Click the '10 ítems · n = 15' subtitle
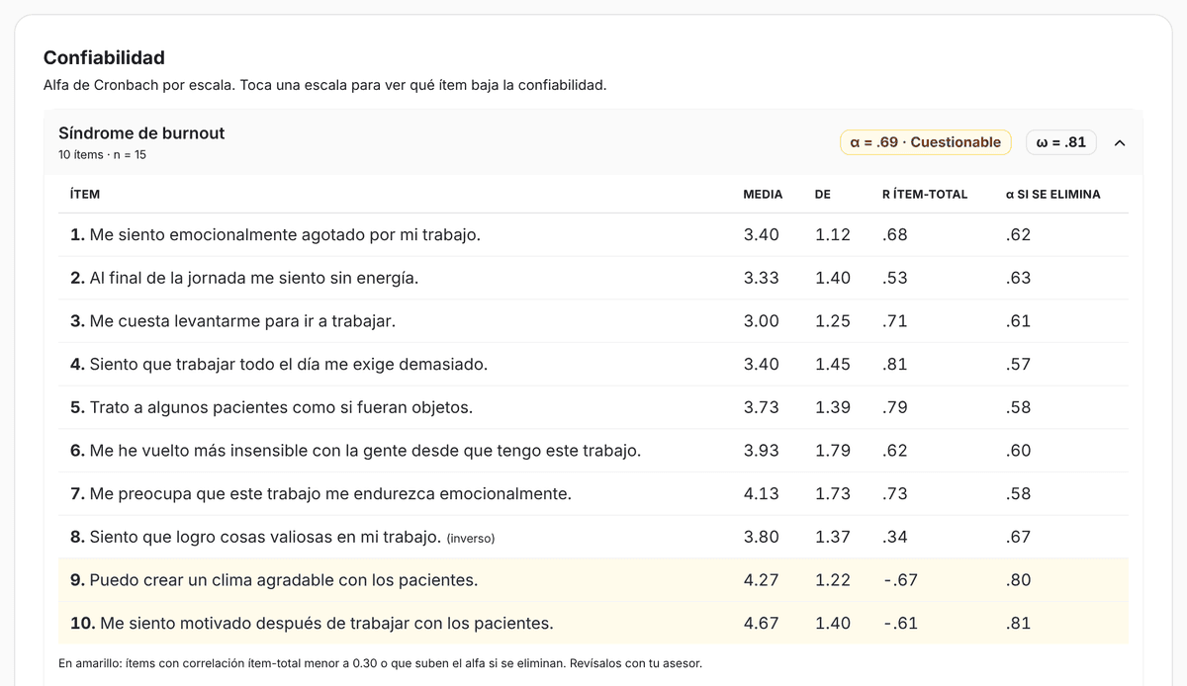The width and height of the screenshot is (1187, 686). (x=103, y=155)
